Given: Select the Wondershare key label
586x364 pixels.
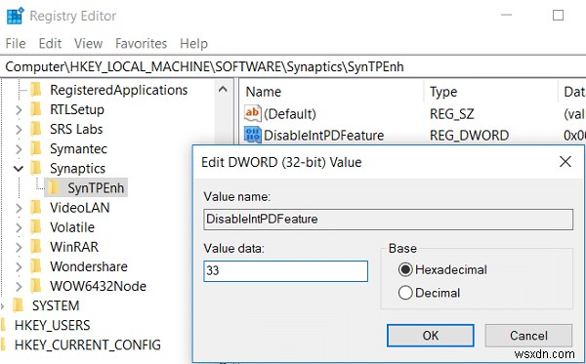Looking at the screenshot, I should tap(89, 266).
